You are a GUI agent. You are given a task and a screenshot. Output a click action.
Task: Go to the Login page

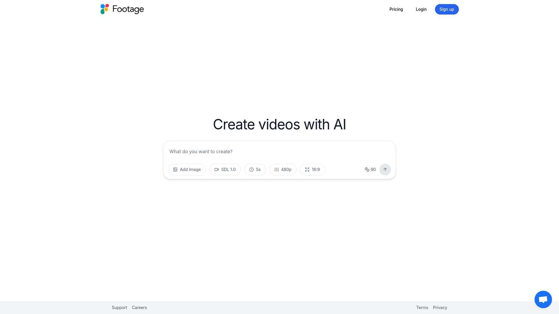pyautogui.click(x=421, y=9)
